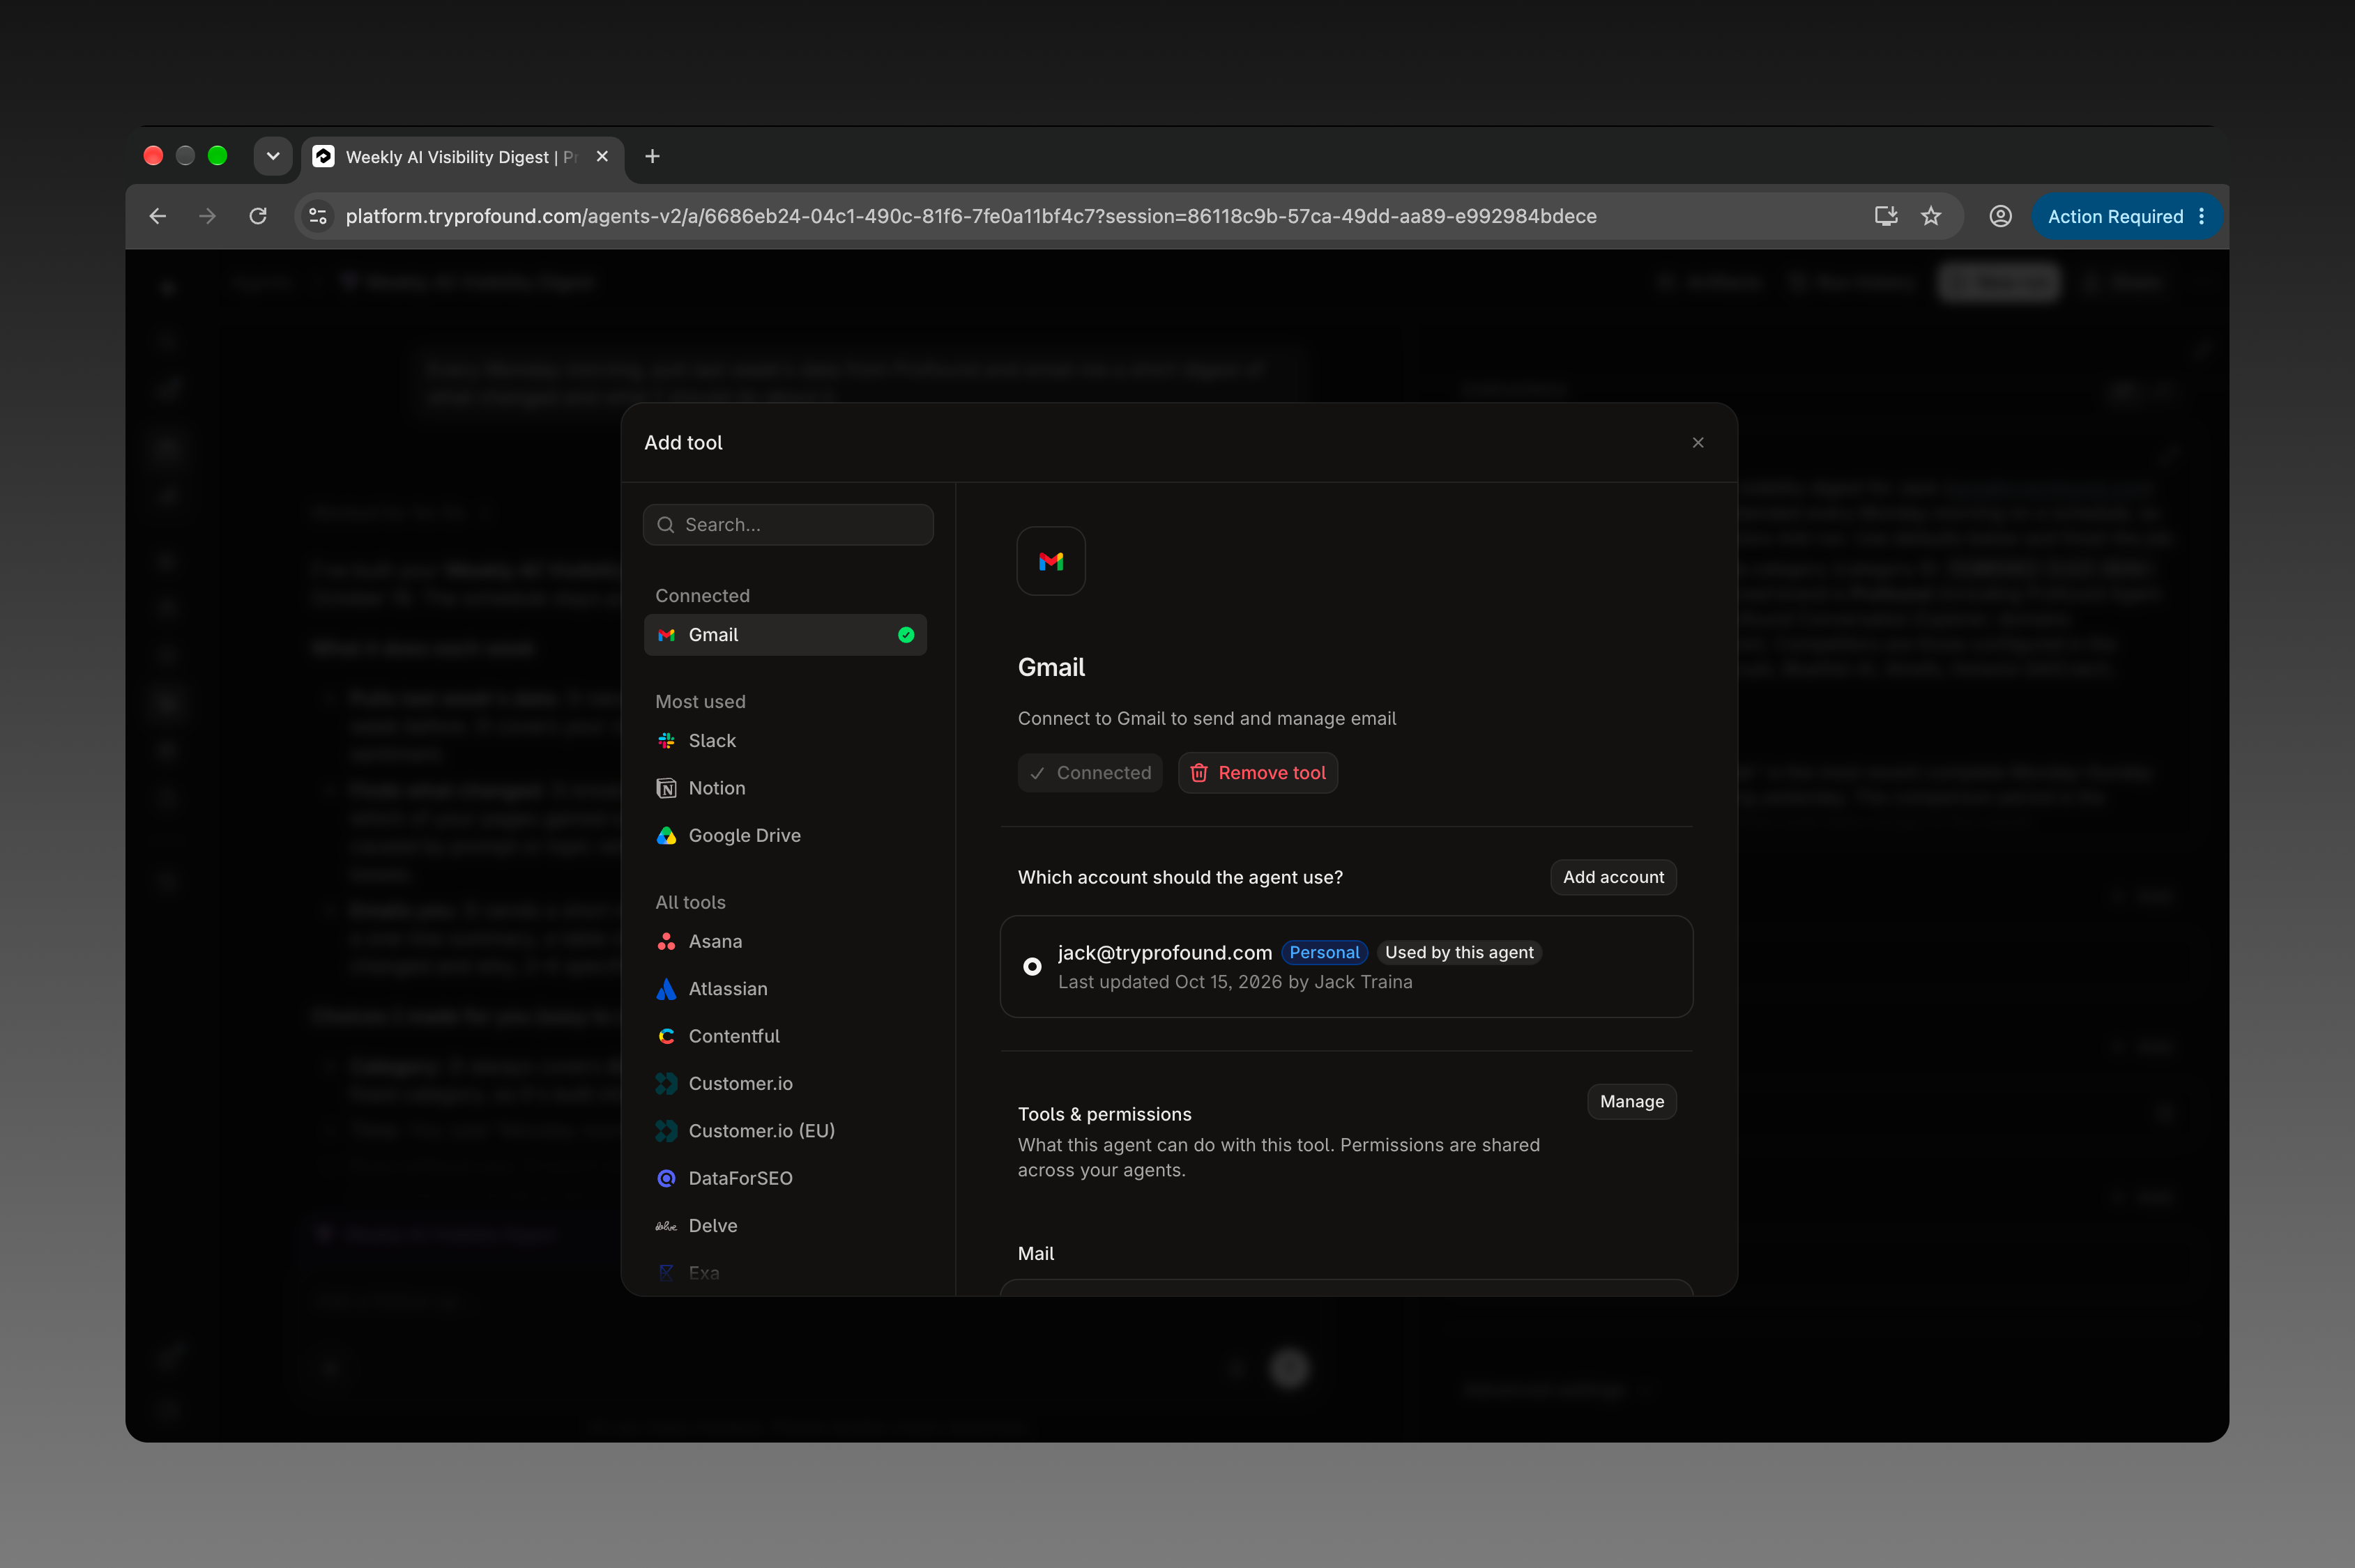Click the DataForSEO logo icon

pyautogui.click(x=666, y=1178)
